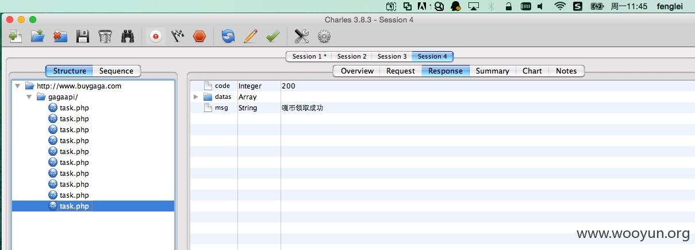
Task: Click the QQ penguin menu bar icon
Action: point(456,6)
